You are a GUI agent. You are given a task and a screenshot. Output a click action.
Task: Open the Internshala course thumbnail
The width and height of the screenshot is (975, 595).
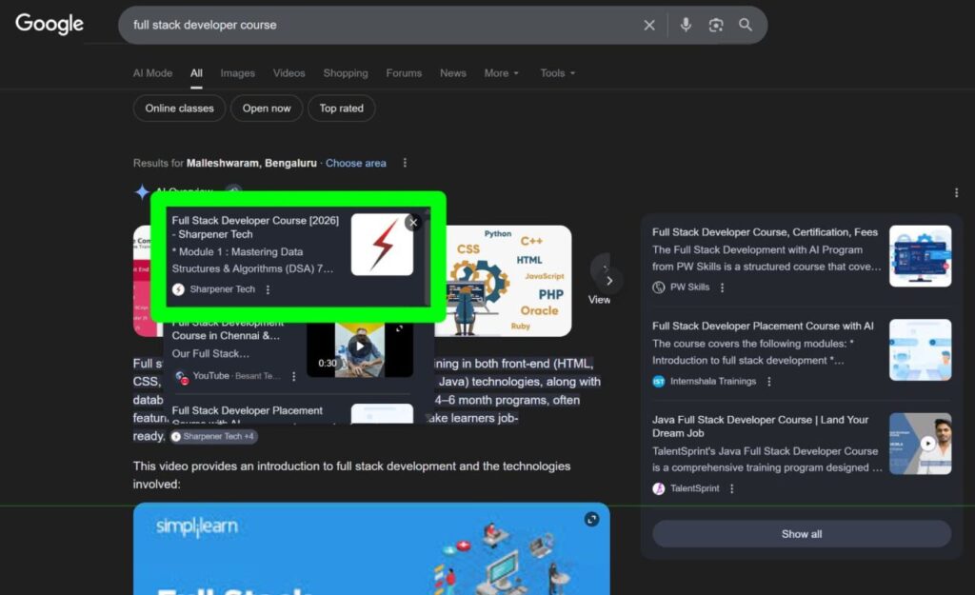click(921, 350)
